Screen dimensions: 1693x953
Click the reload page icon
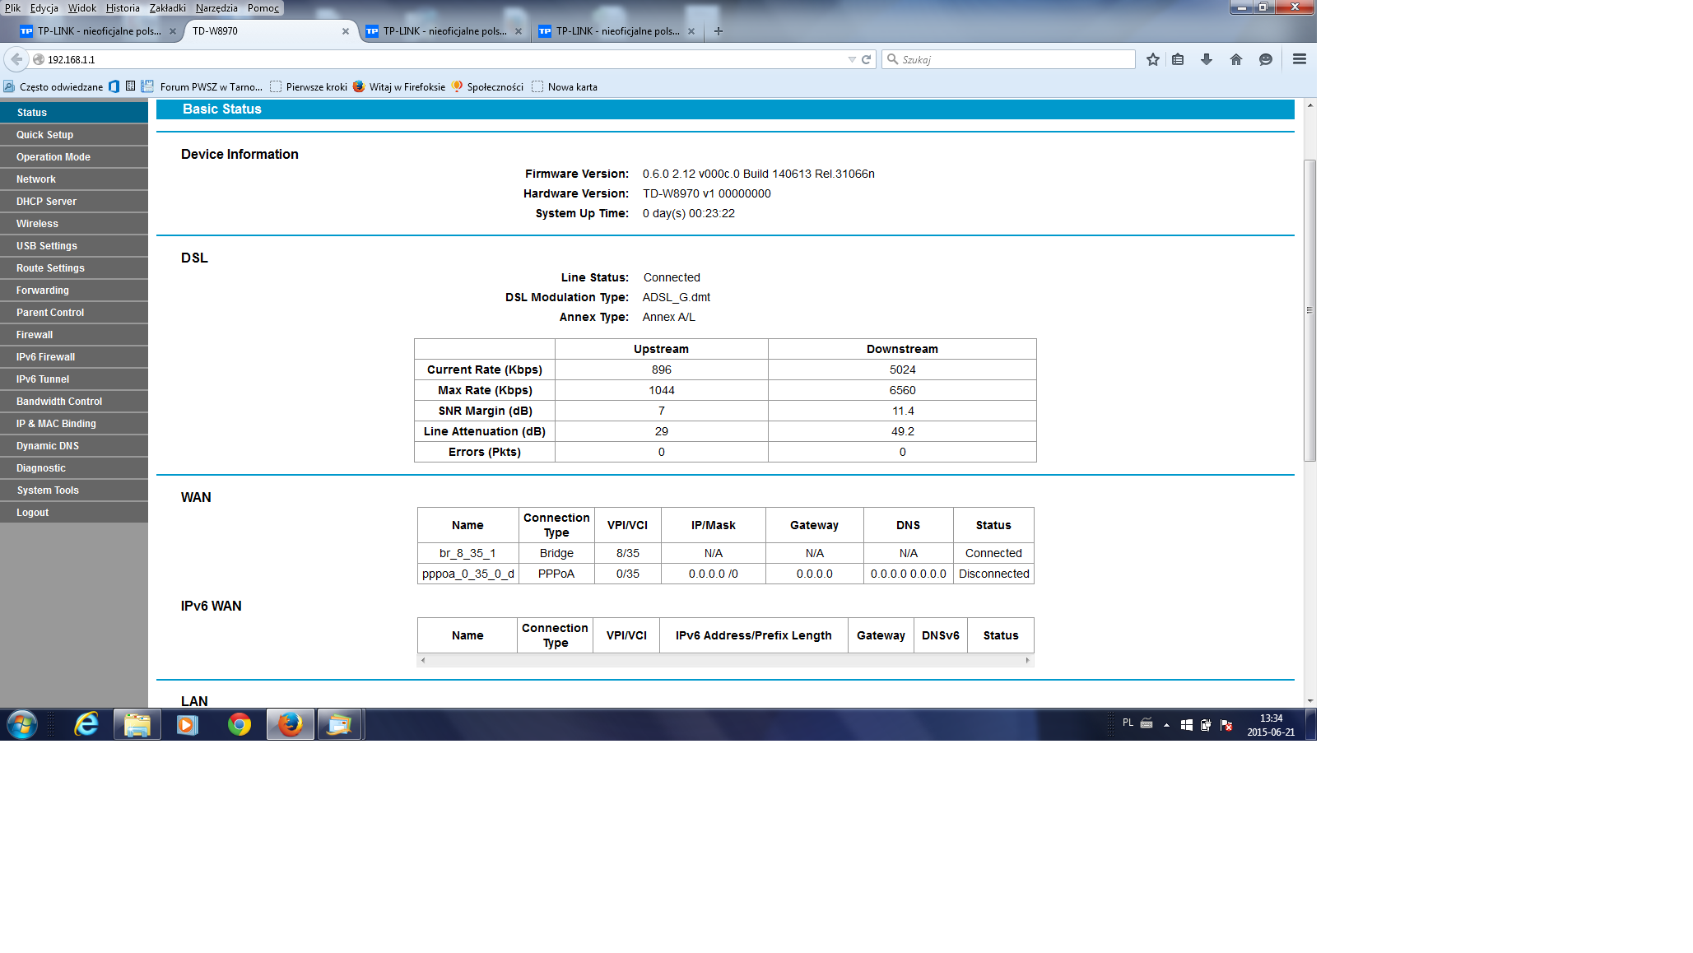click(866, 59)
